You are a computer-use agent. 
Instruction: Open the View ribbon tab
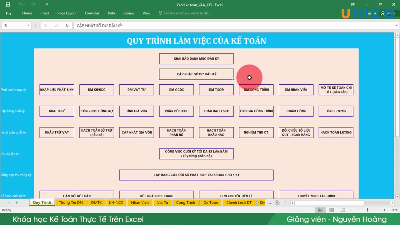(x=146, y=13)
